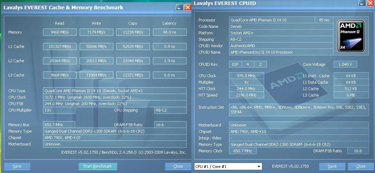The width and height of the screenshot is (375, 173).
Task: Click L3 Cache latency 6.6 ns
Action: pos(170,75)
